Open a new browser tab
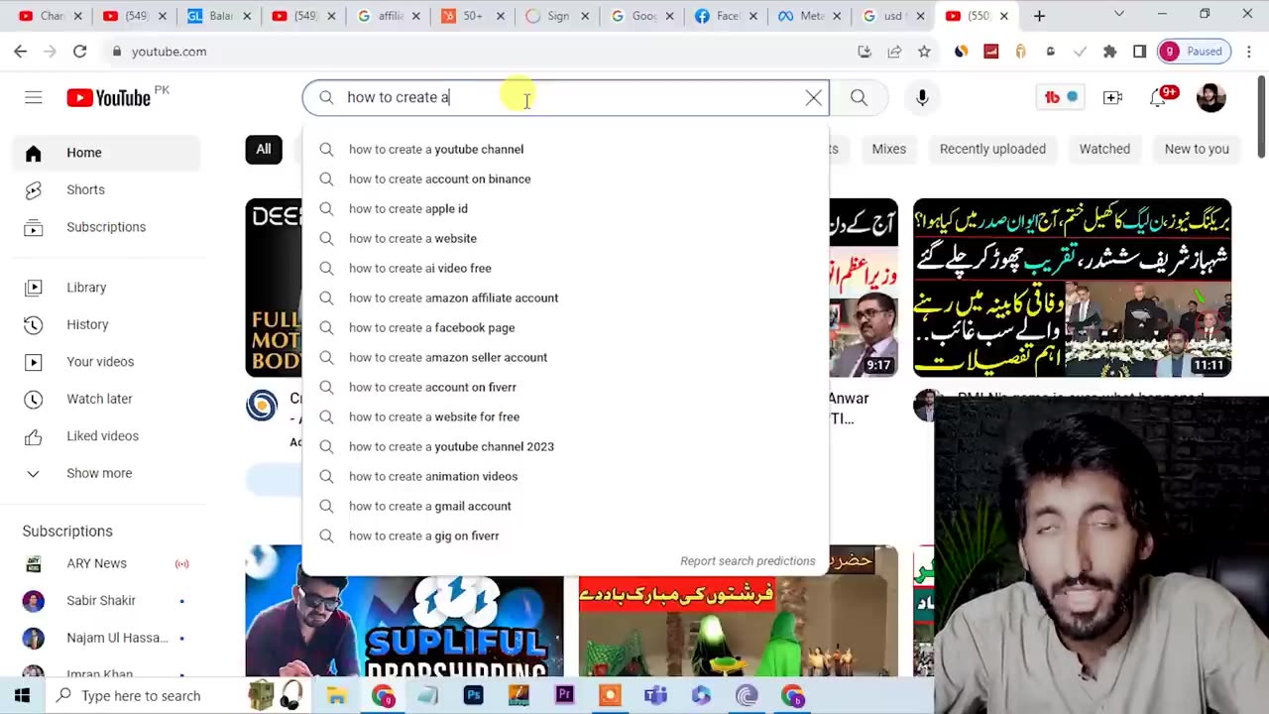1269x714 pixels. (1039, 16)
